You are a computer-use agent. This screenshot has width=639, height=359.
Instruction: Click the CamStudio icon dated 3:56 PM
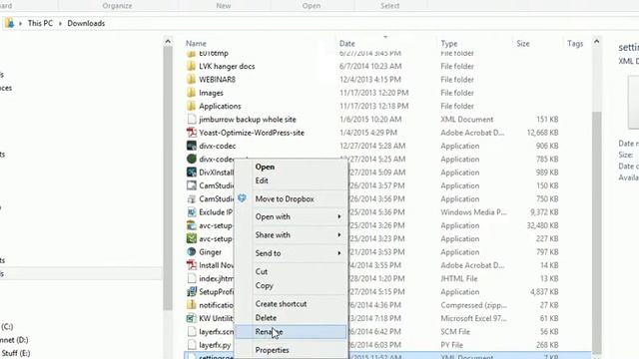pyautogui.click(x=191, y=199)
